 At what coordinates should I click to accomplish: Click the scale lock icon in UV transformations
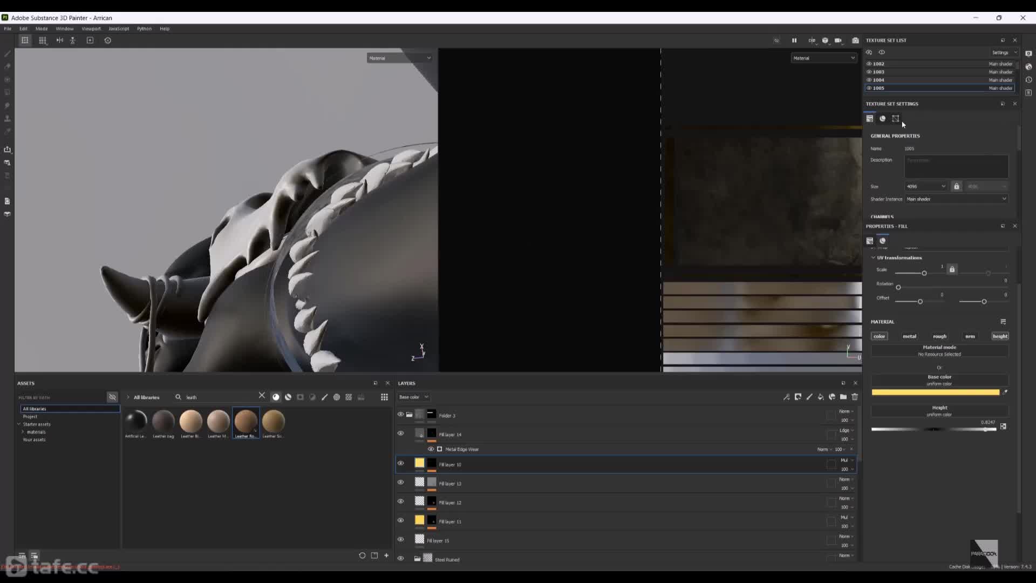952,269
